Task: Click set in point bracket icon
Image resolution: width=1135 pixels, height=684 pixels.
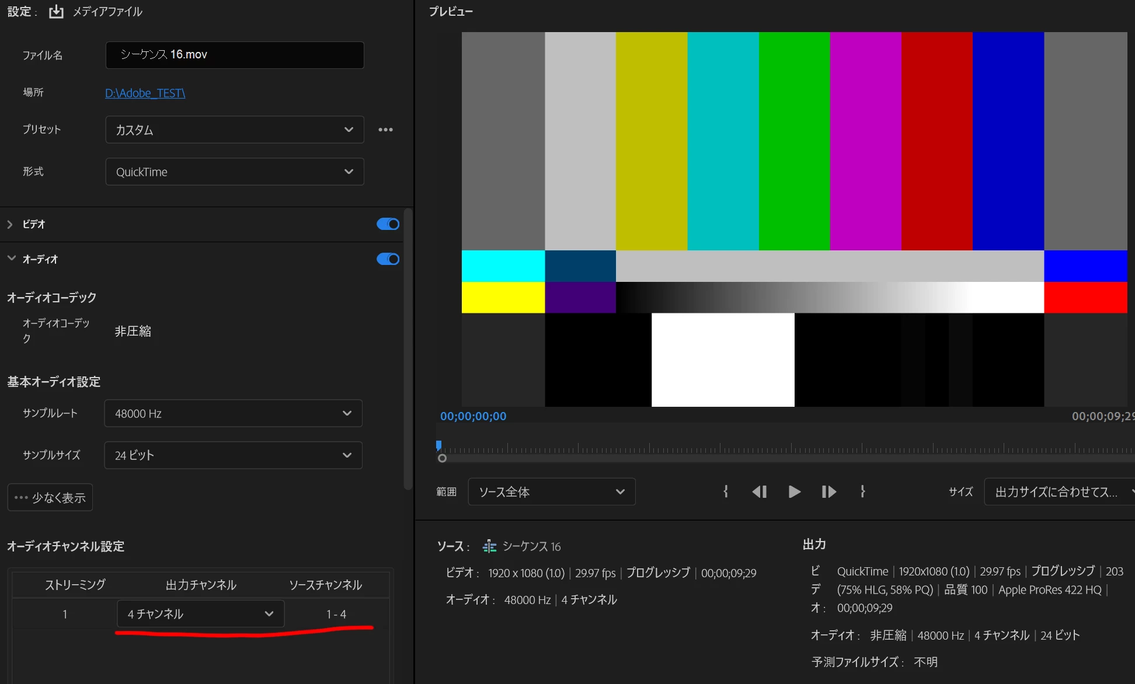Action: 726,491
